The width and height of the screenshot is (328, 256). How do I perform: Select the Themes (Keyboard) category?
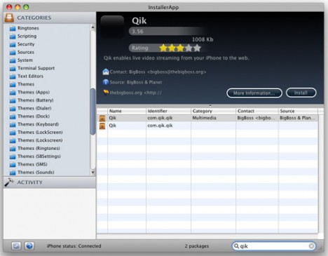tap(38, 124)
